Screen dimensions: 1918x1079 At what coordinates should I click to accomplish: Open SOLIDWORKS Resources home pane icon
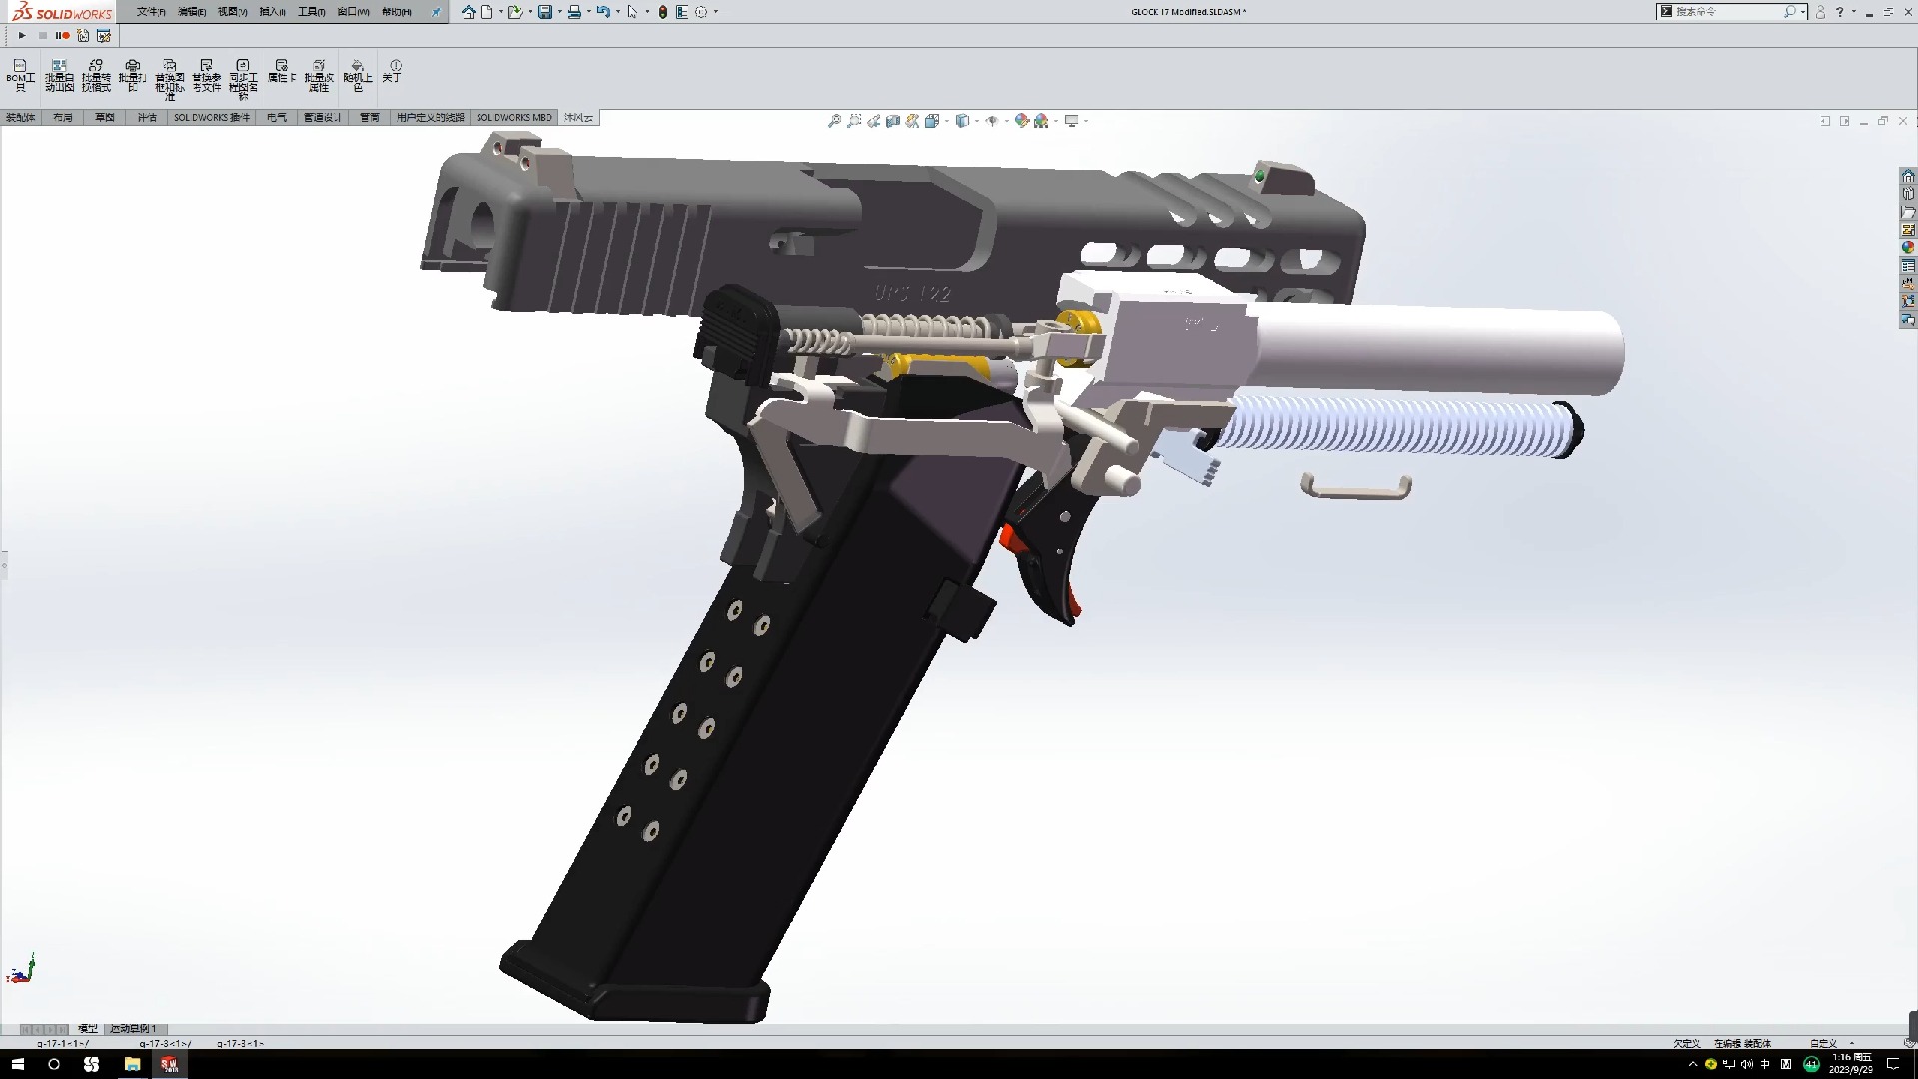point(1908,176)
